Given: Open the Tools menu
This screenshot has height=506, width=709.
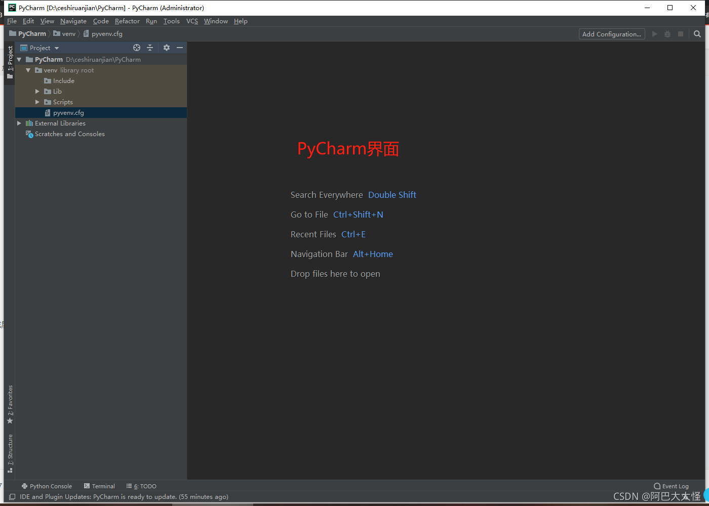Looking at the screenshot, I should (172, 21).
